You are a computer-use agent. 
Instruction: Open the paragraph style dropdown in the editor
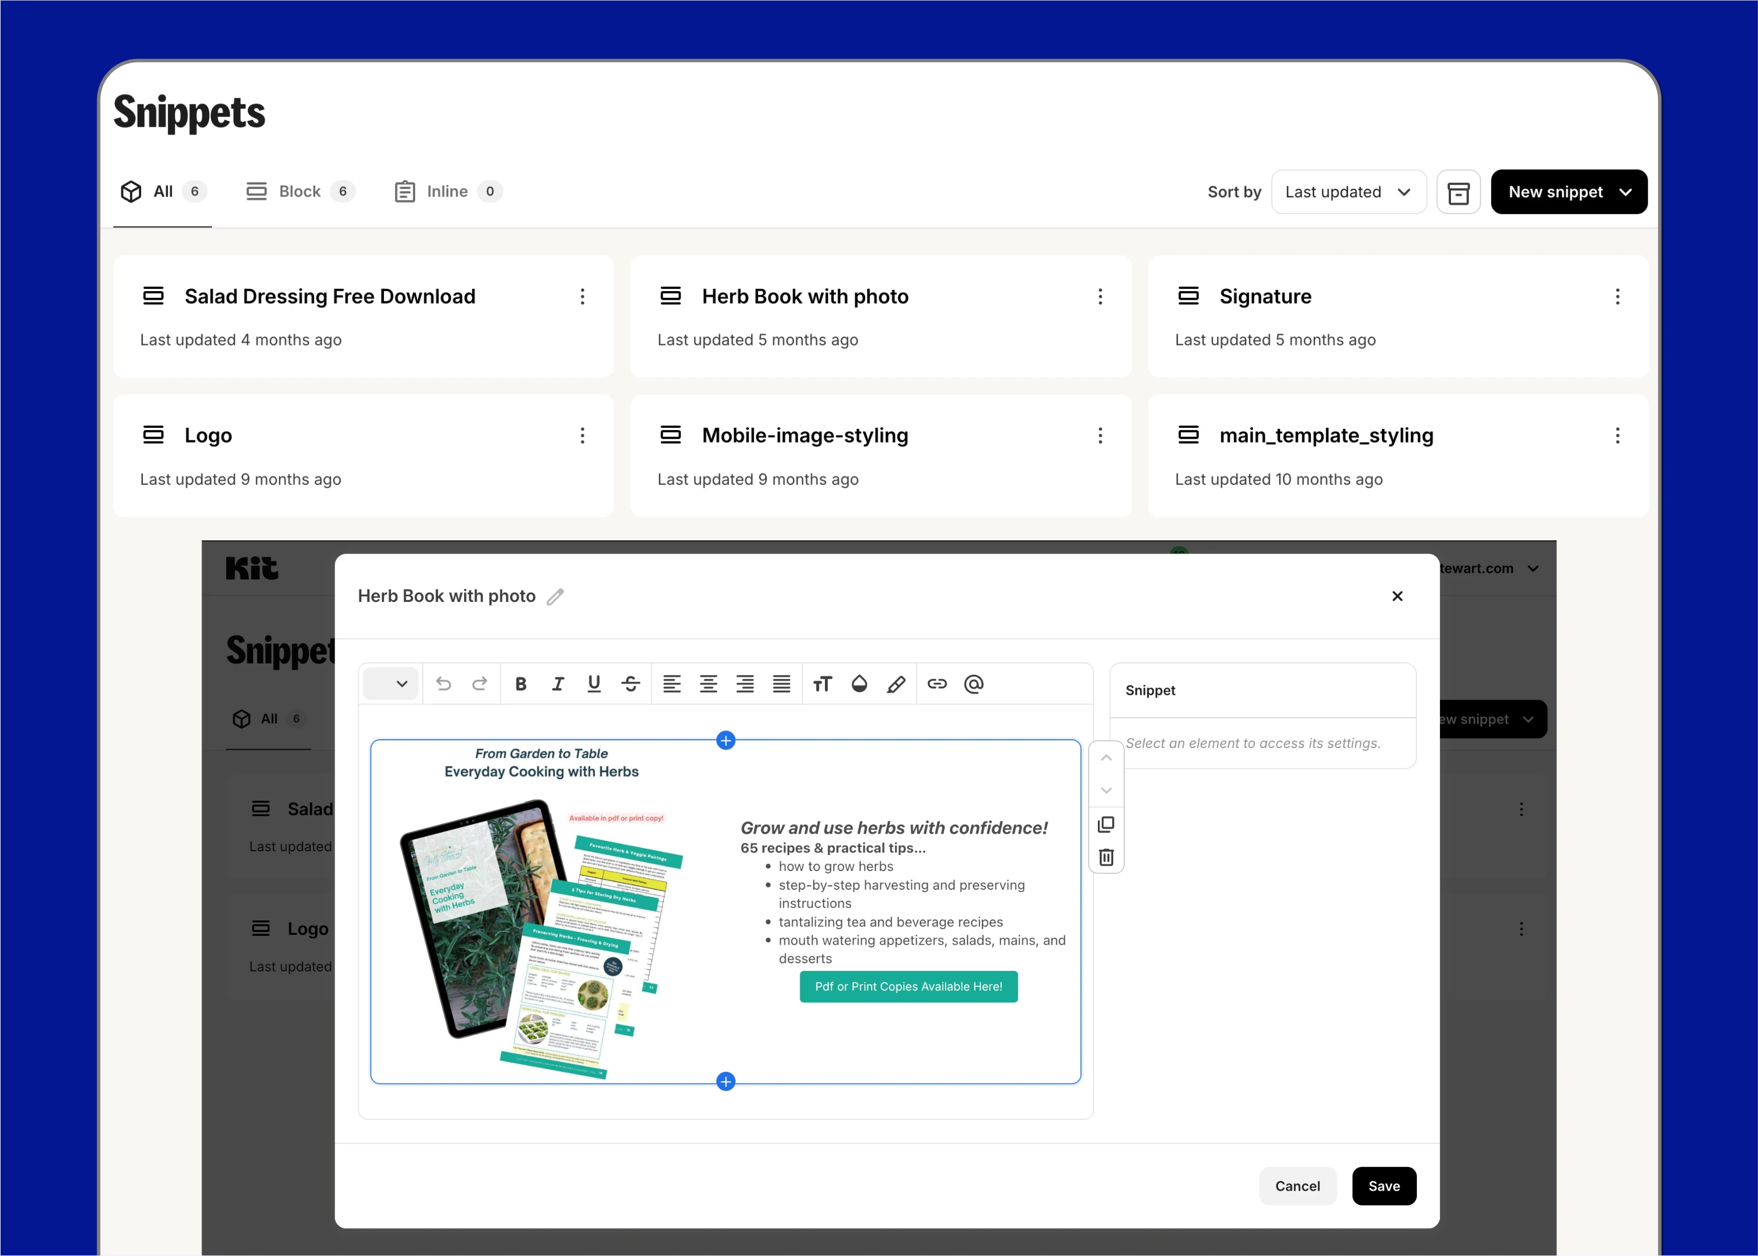pyautogui.click(x=390, y=684)
